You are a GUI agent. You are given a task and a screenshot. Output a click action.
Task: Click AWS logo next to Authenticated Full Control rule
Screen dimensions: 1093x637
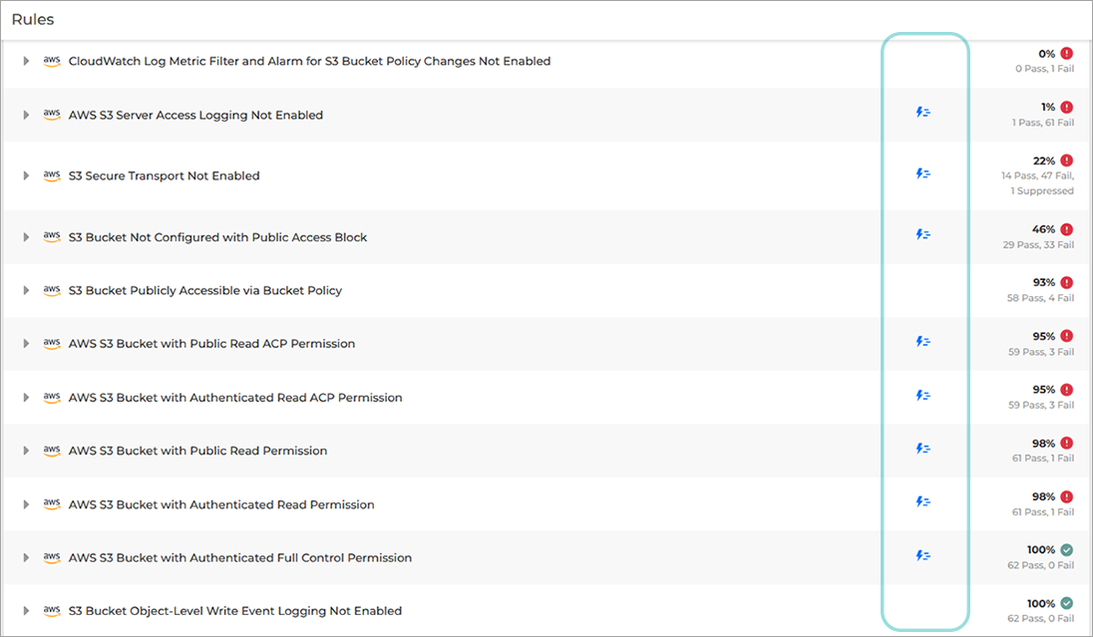52,557
